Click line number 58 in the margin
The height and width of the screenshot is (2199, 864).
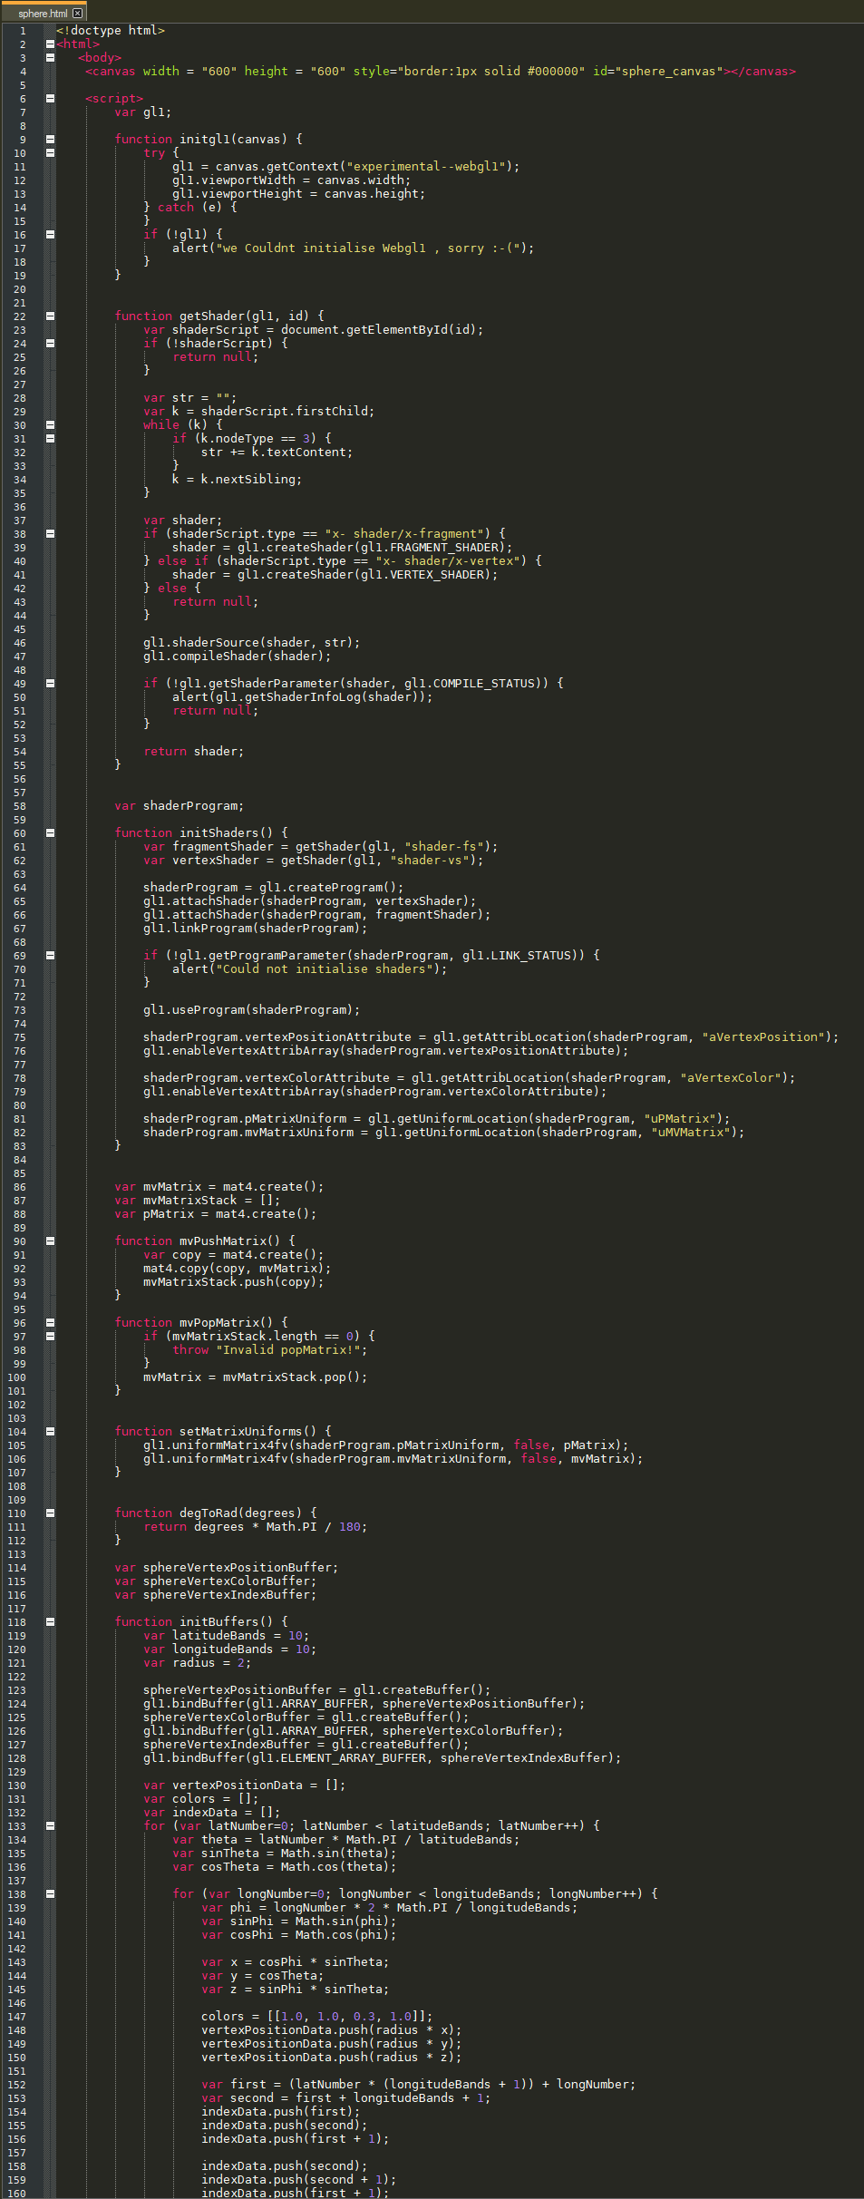click(x=20, y=805)
